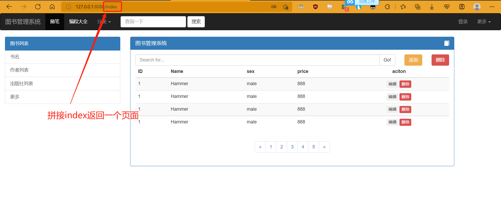
Task: Click the aciton column header
Action: [399, 71]
